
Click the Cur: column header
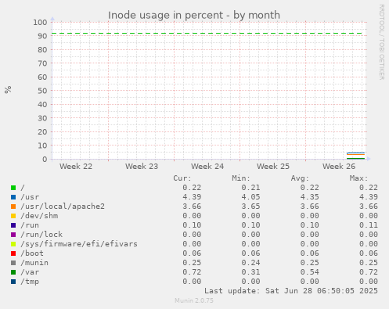[182, 178]
